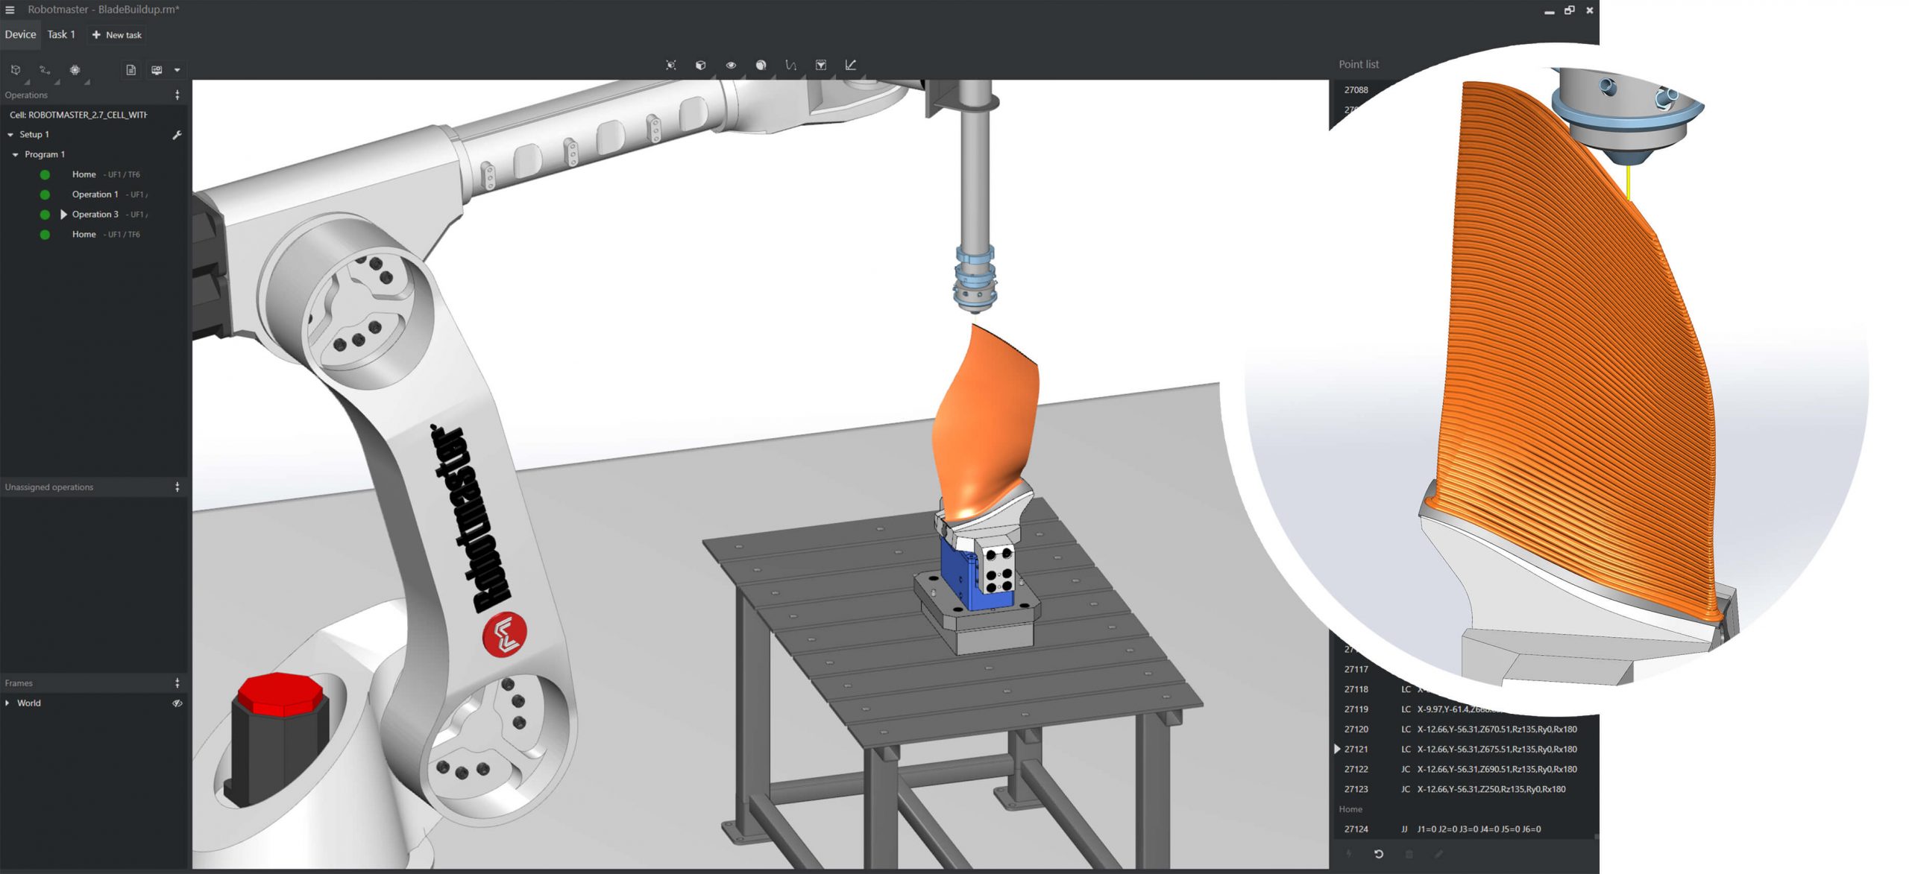Image resolution: width=1909 pixels, height=874 pixels.
Task: Click the undo reset icon below point list
Action: 1378,854
